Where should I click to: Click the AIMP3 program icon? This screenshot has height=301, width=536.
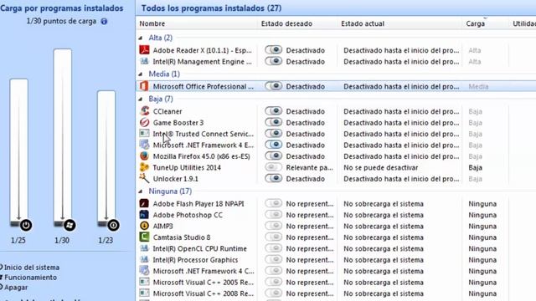pos(144,226)
